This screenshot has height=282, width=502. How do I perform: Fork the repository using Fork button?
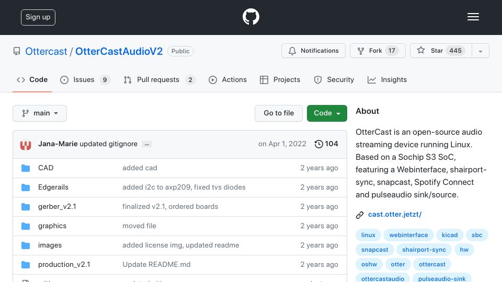point(378,51)
